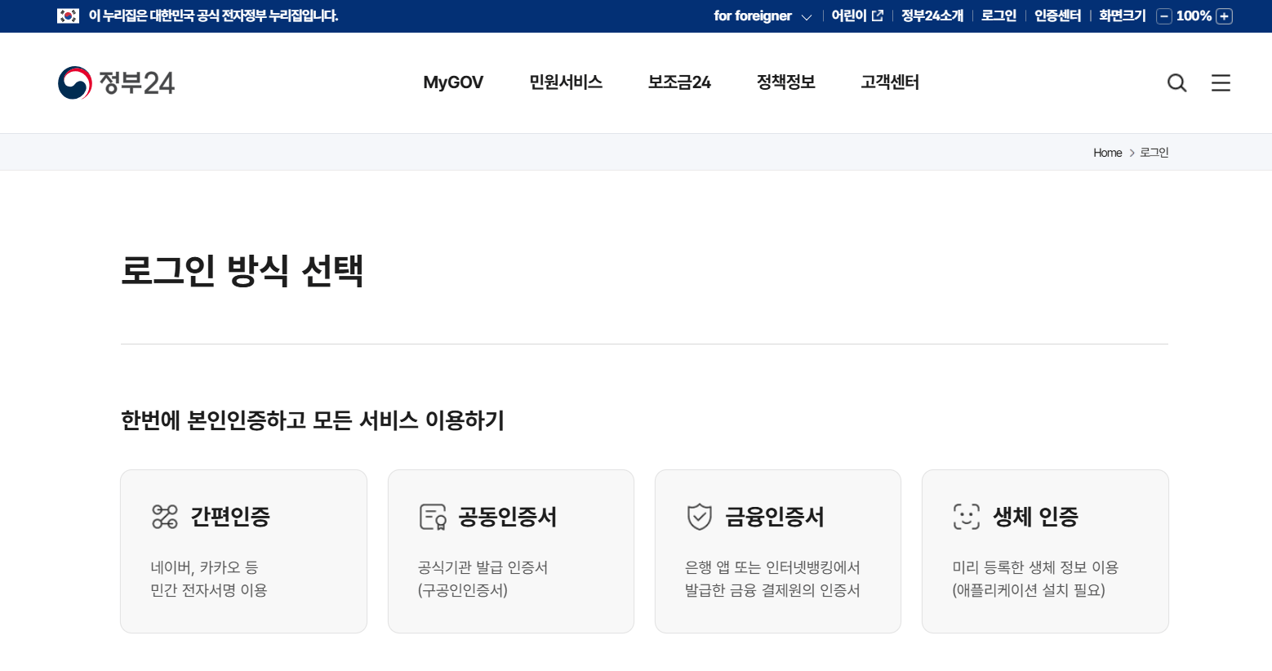
Task: Click the Home breadcrumb link
Action: pyautogui.click(x=1107, y=152)
